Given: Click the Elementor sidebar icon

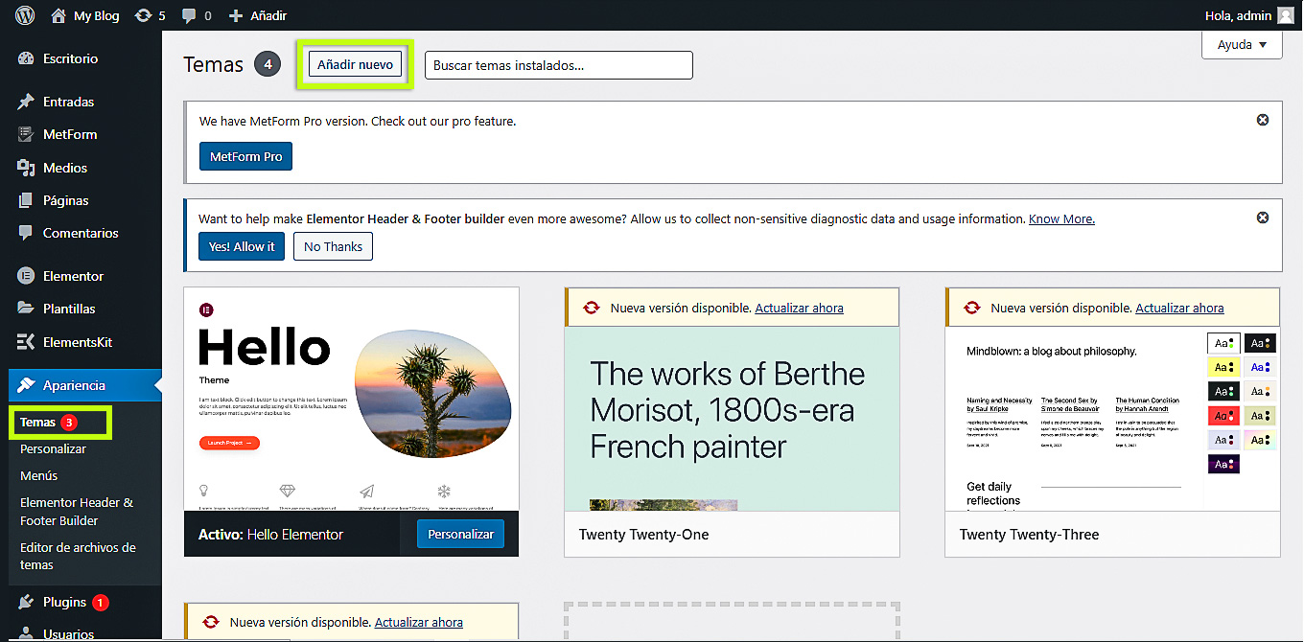Looking at the screenshot, I should coord(26,276).
